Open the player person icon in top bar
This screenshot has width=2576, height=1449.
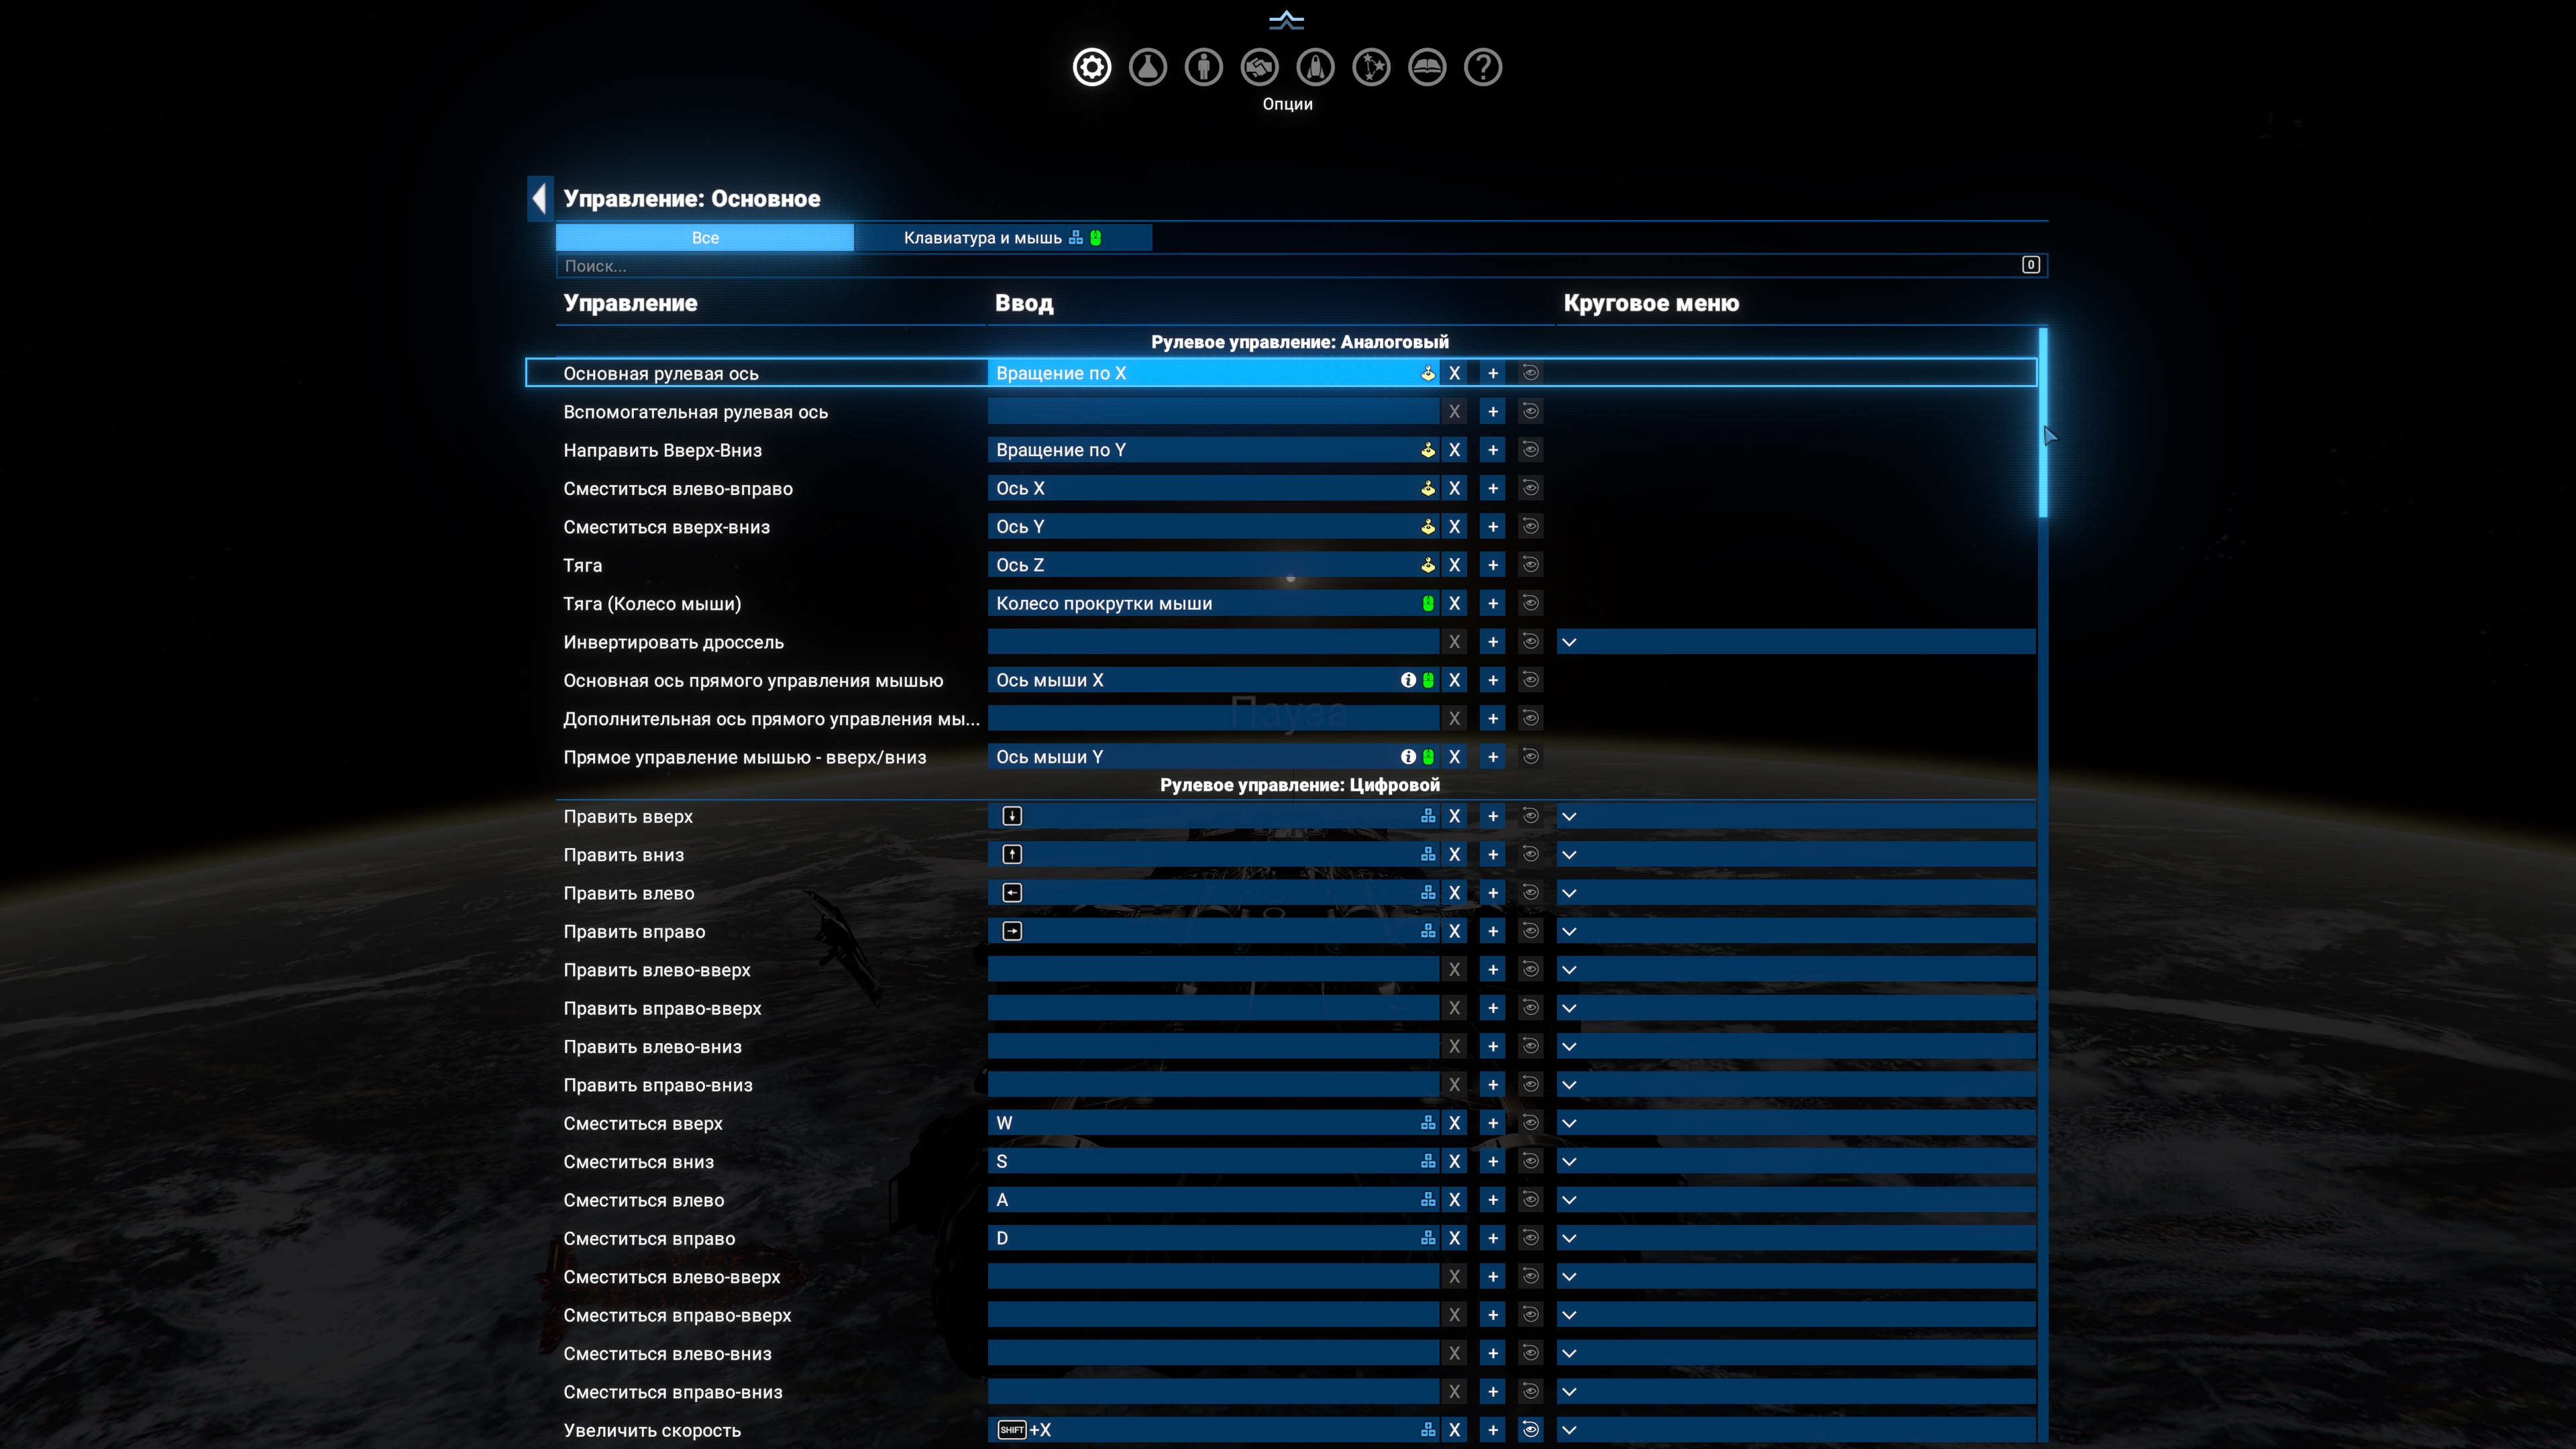[x=1204, y=67]
